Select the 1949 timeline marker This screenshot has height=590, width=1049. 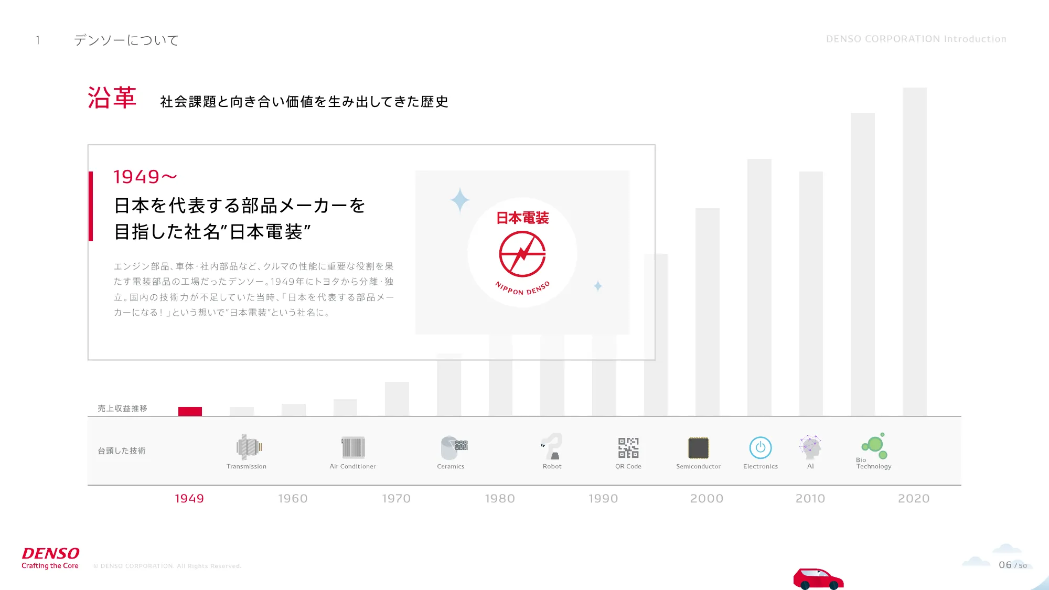(x=189, y=498)
